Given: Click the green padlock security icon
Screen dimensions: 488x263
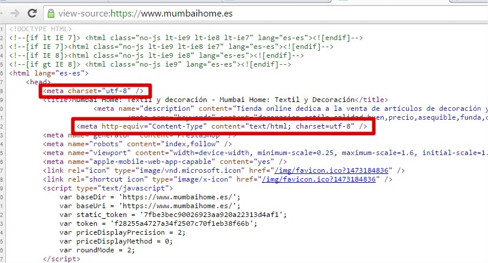Looking at the screenshot, I should (x=51, y=14).
